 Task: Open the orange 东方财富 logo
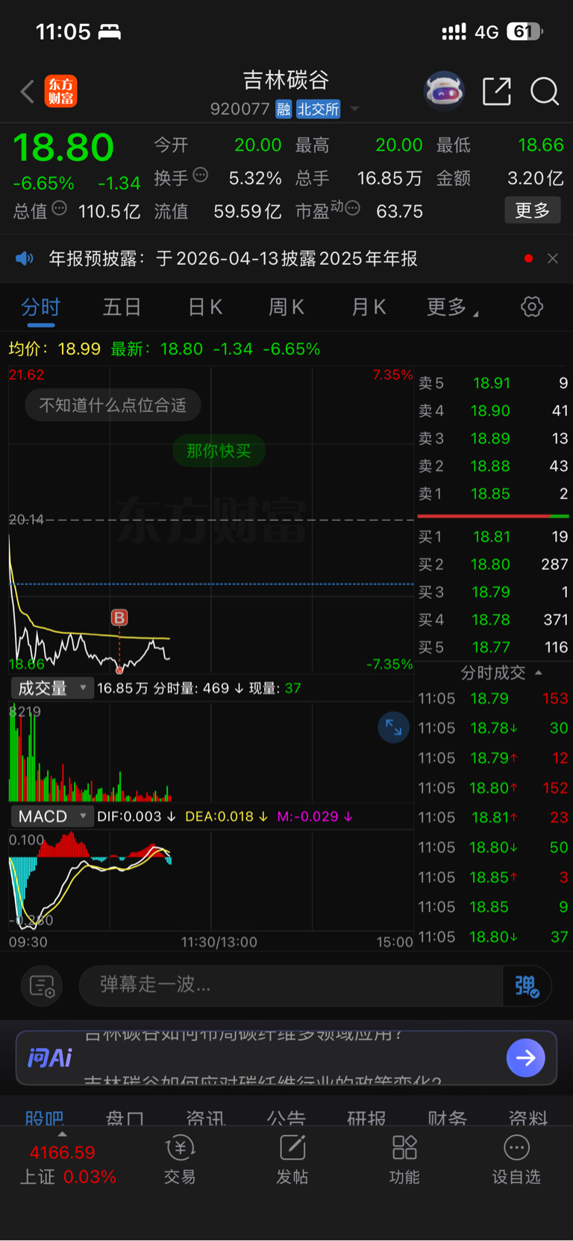point(60,92)
